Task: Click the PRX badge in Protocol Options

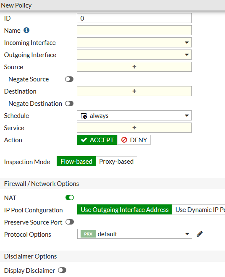Action: click(x=88, y=234)
